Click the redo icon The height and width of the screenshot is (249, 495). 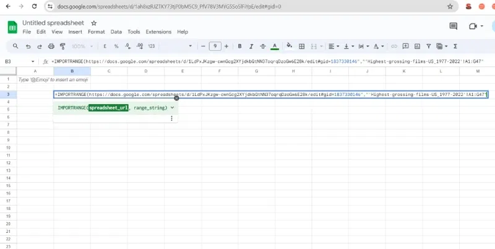pos(40,46)
